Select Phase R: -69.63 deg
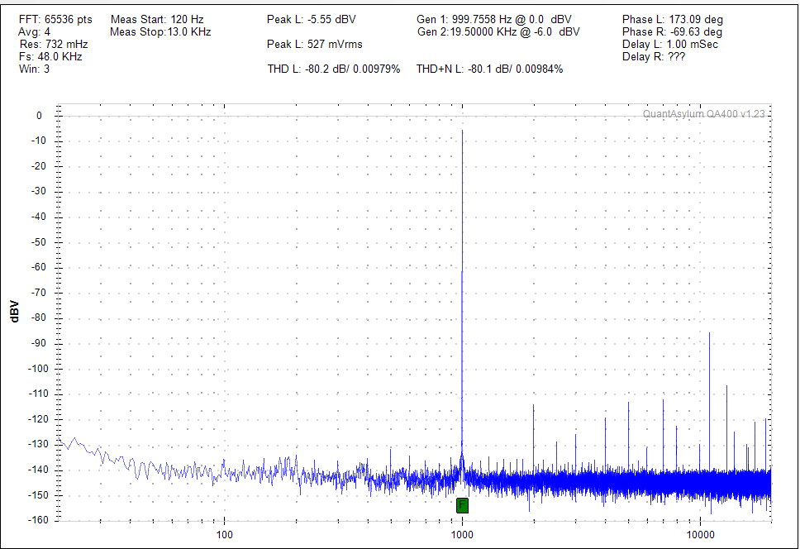Viewport: 800px width, 549px height. coord(672,31)
